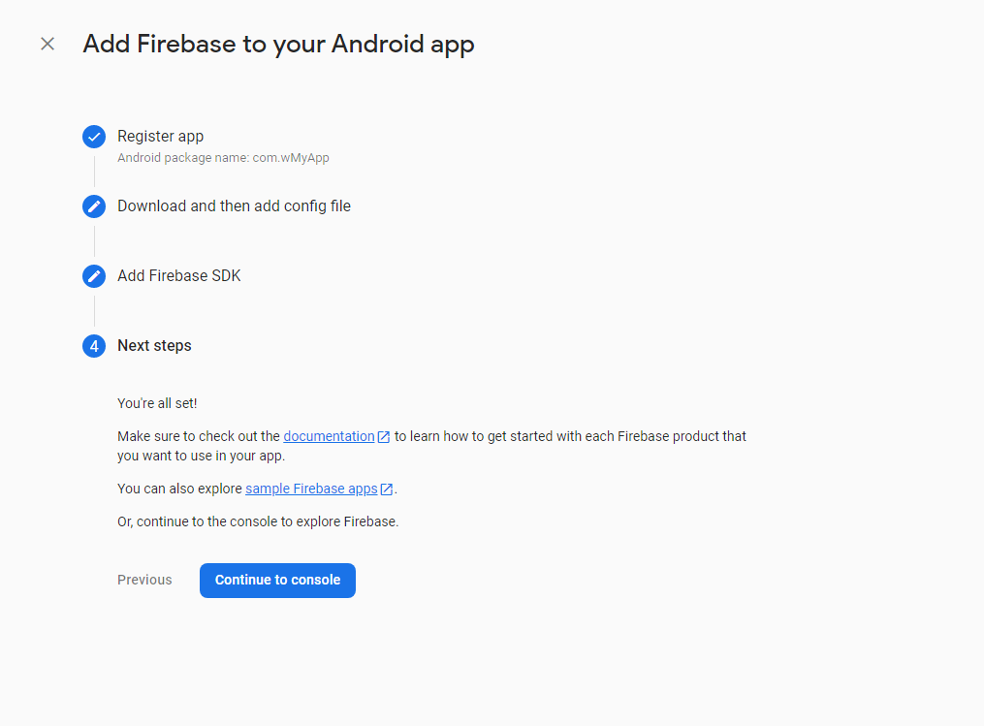The width and height of the screenshot is (984, 726).
Task: Click the step 4 number circle
Action: click(x=94, y=346)
